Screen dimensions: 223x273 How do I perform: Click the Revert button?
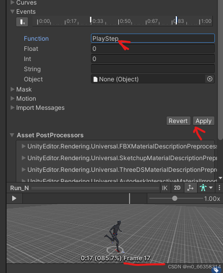[x=178, y=121]
